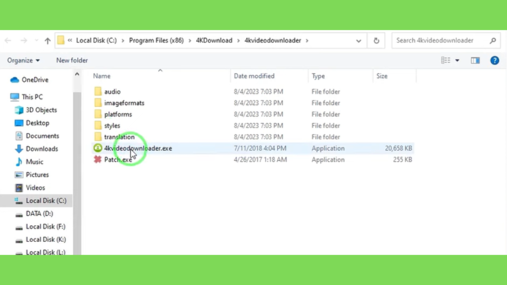Image resolution: width=507 pixels, height=285 pixels.
Task: Refresh the folder view
Action: tap(376, 41)
